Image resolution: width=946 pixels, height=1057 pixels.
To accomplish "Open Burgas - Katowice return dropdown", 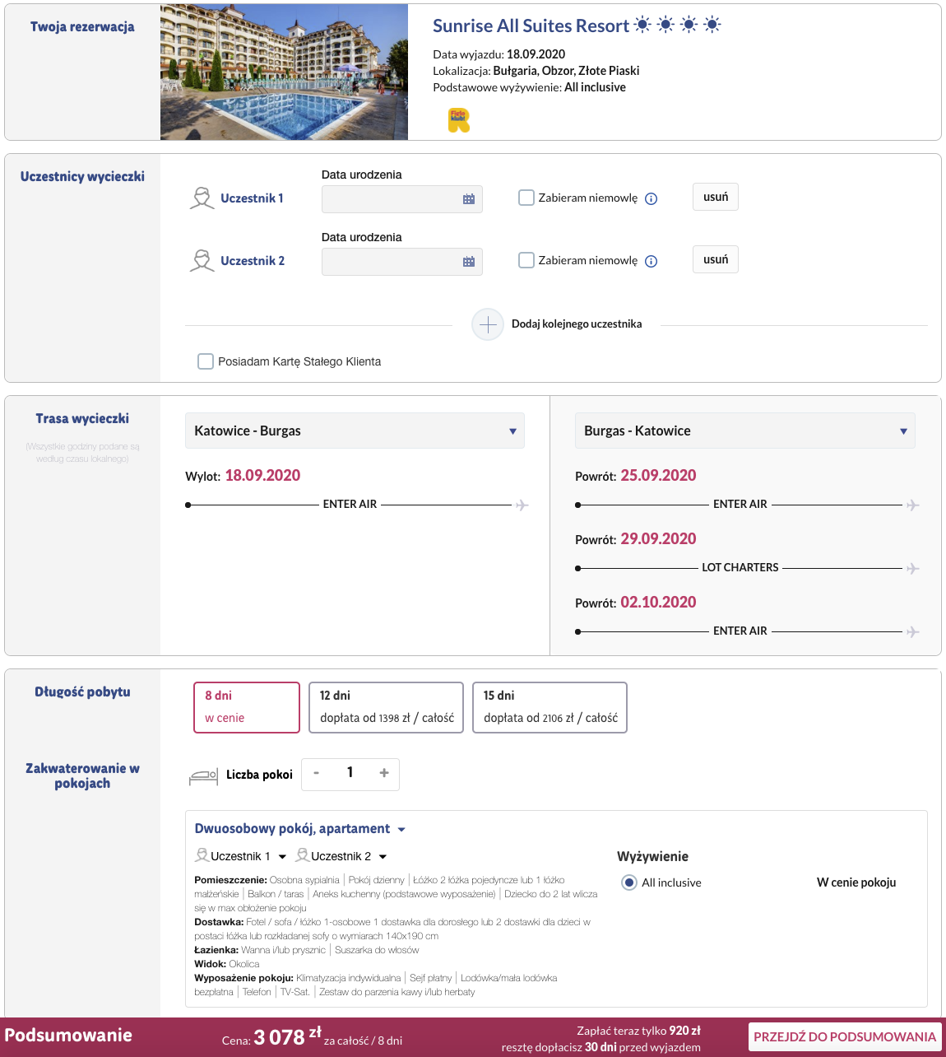I will click(x=744, y=431).
